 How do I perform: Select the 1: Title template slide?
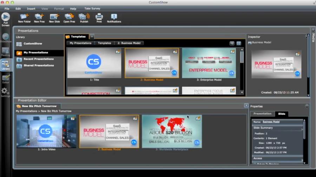click(x=94, y=63)
